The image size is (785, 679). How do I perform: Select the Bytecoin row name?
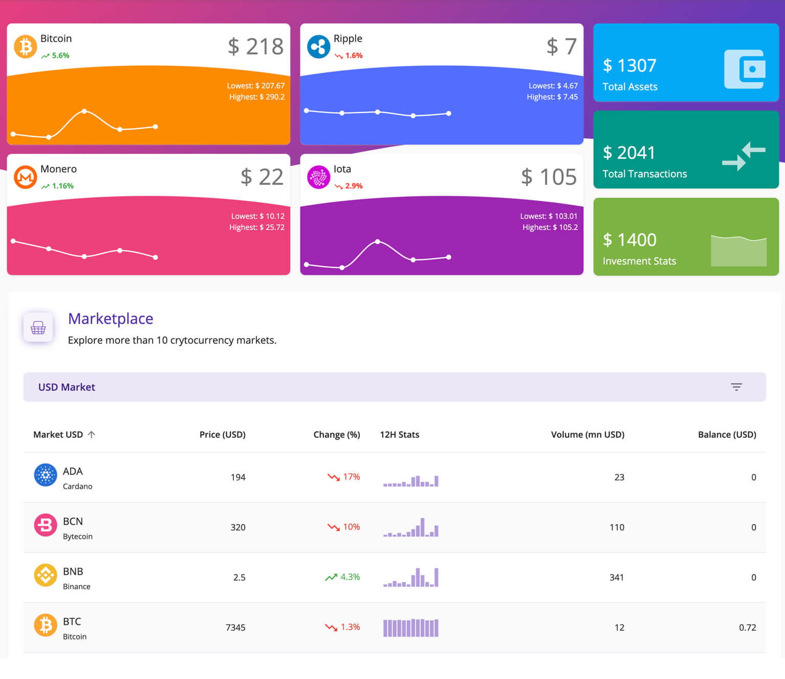click(78, 536)
